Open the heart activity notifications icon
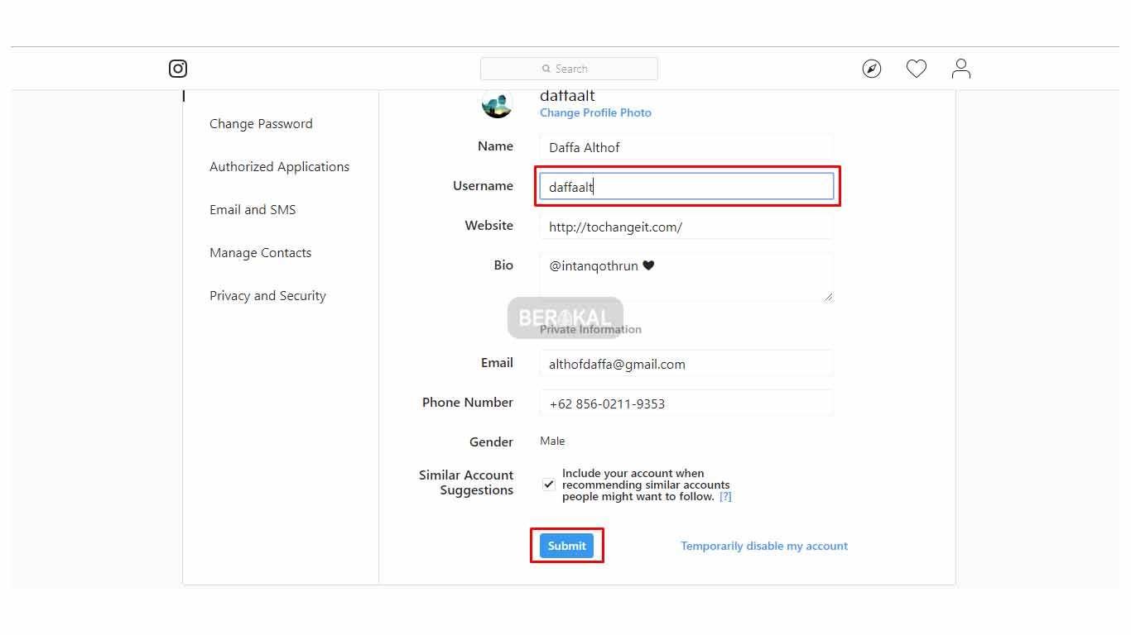This screenshot has width=1131, height=635. point(916,69)
